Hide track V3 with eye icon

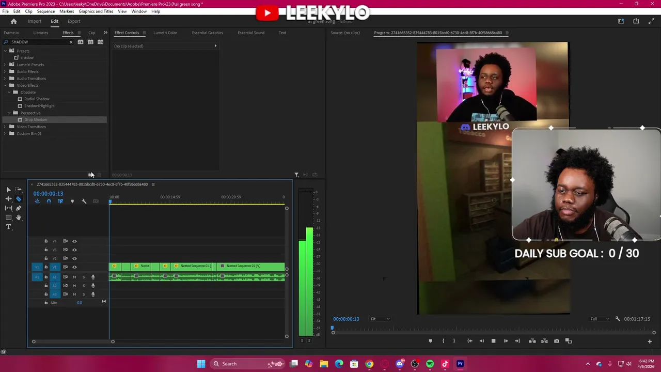click(74, 250)
